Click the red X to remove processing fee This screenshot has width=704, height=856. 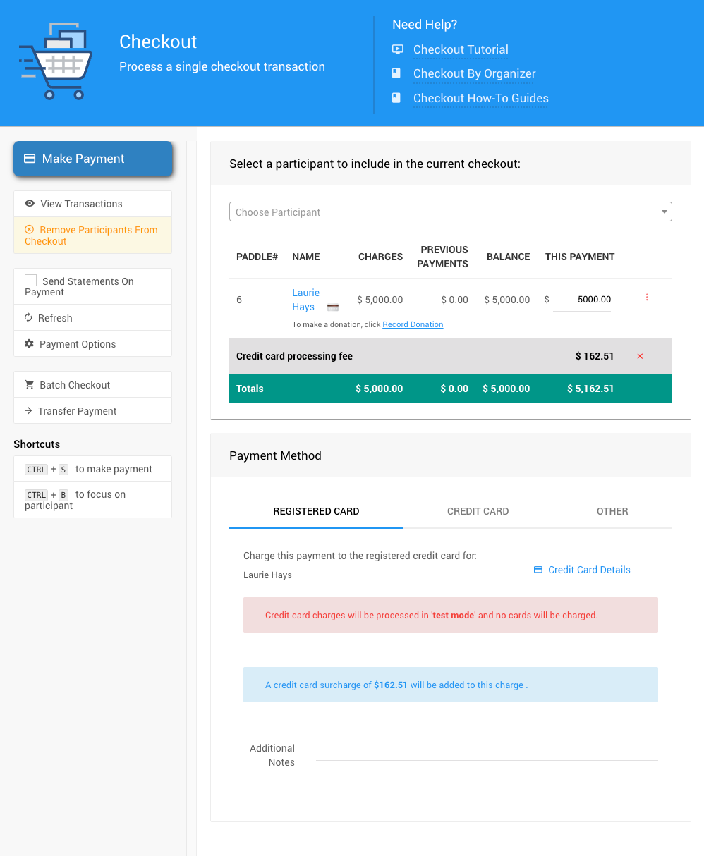pyautogui.click(x=640, y=356)
